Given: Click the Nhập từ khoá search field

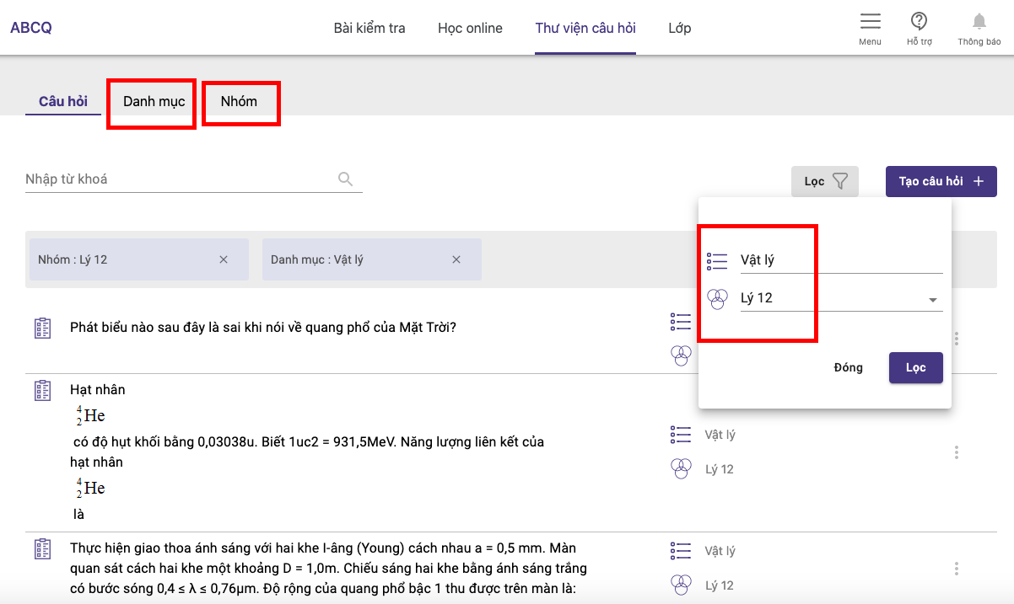Looking at the screenshot, I should coord(169,179).
